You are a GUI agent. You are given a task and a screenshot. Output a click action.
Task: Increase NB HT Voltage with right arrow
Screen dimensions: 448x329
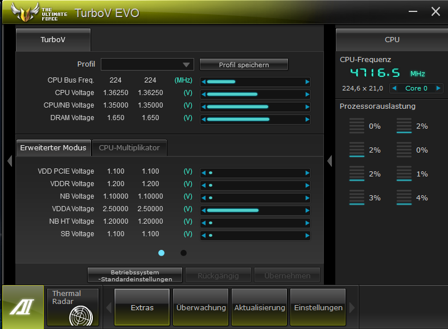(307, 223)
